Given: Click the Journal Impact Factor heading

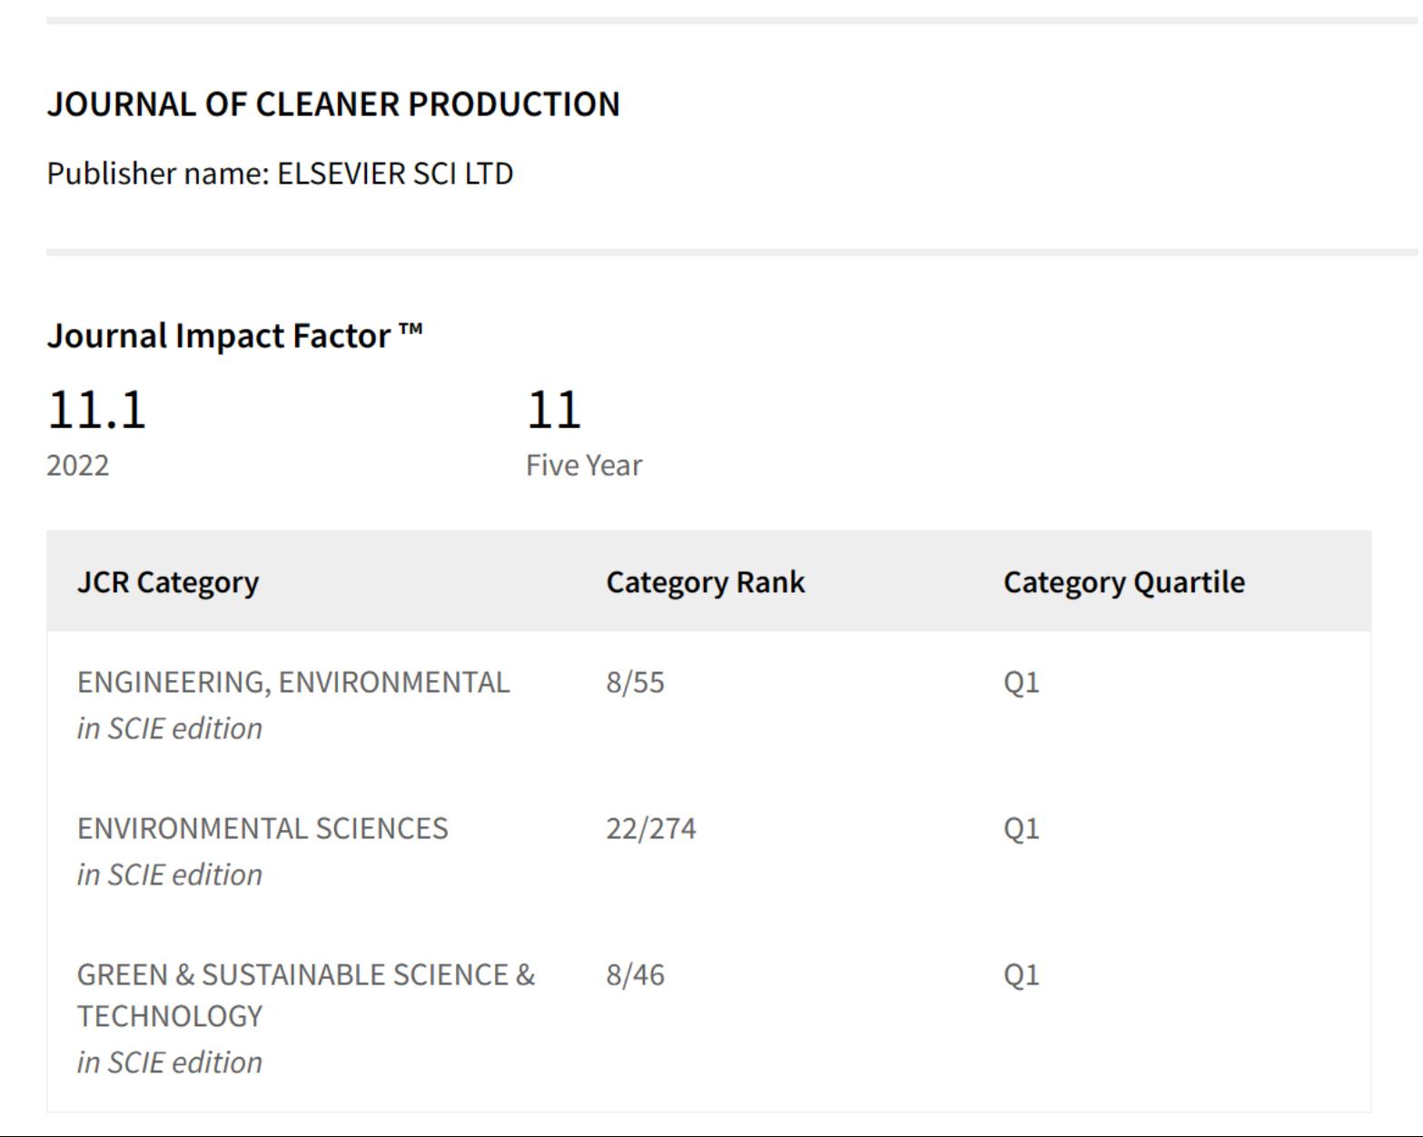Looking at the screenshot, I should [x=234, y=336].
